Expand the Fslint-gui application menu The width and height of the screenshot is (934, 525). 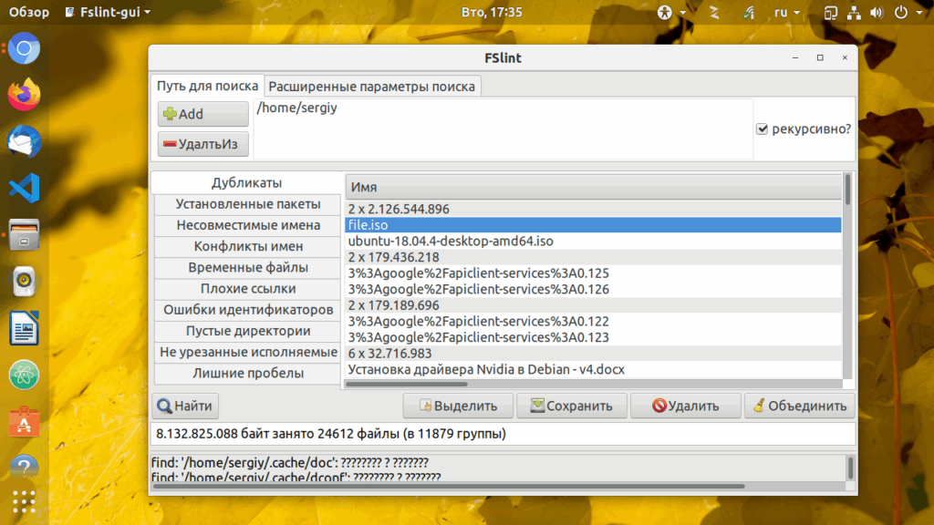pyautogui.click(x=108, y=12)
